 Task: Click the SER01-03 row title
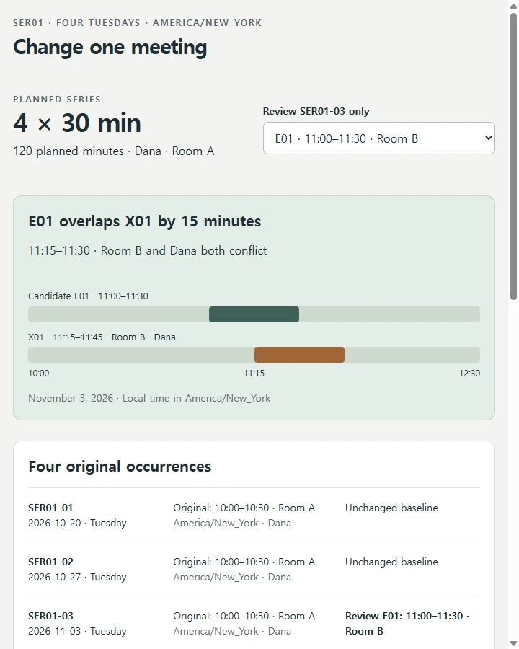[x=50, y=617]
